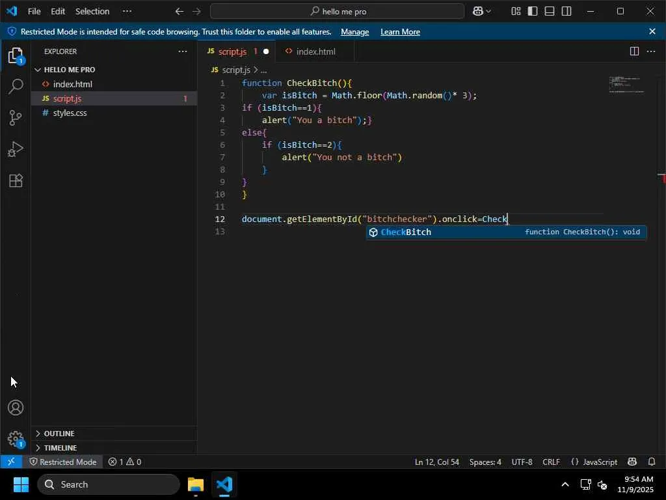Open the Accounts menu icon

(16, 408)
